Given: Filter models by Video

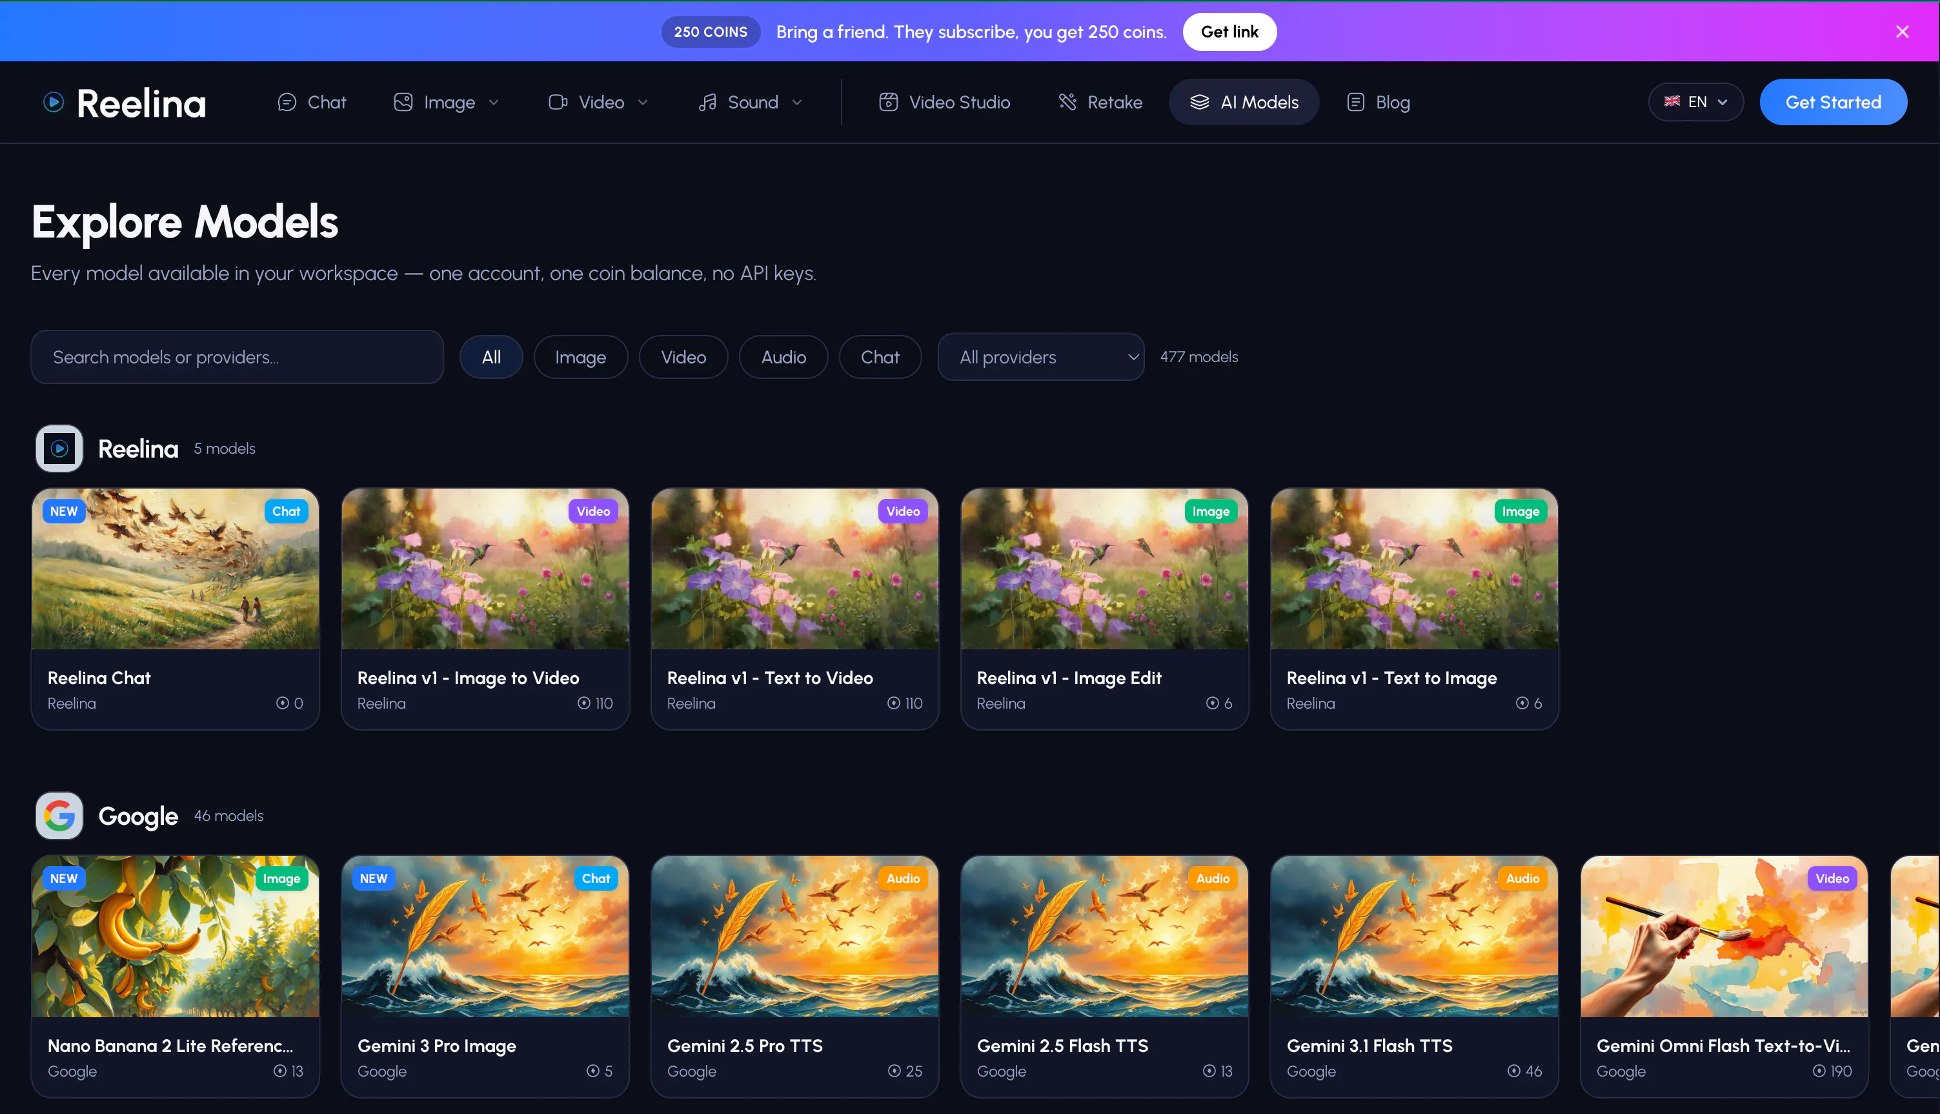Looking at the screenshot, I should pyautogui.click(x=683, y=358).
